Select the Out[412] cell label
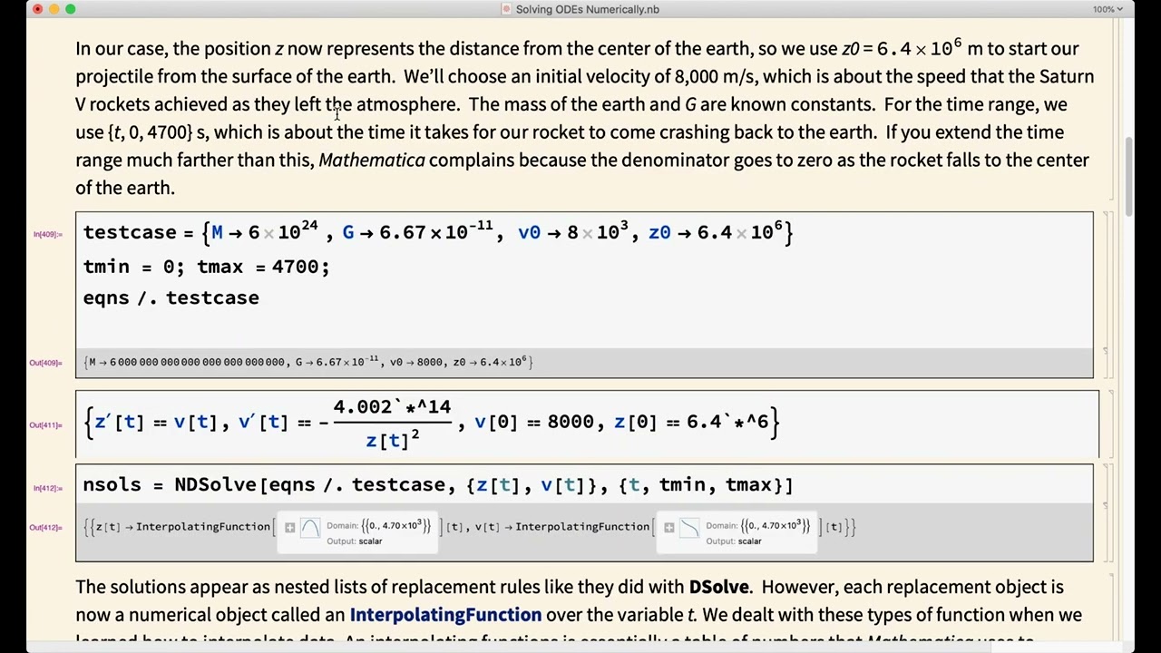Viewport: 1161px width, 653px height. tap(45, 527)
